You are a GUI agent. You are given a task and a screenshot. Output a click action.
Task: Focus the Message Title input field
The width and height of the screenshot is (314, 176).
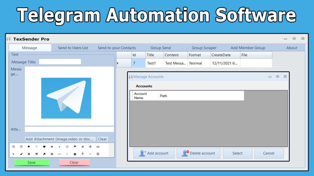click(x=60, y=62)
